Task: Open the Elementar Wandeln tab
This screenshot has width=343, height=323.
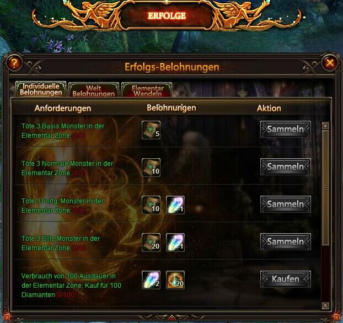Action: [x=147, y=90]
